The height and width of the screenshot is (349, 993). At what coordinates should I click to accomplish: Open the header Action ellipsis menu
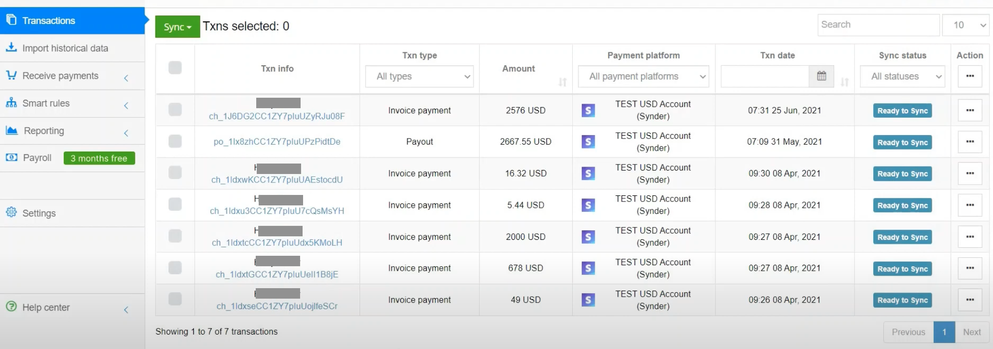coord(970,76)
